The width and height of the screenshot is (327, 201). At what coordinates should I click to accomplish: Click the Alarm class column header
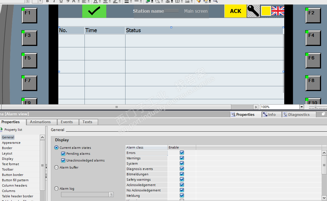tap(146, 147)
